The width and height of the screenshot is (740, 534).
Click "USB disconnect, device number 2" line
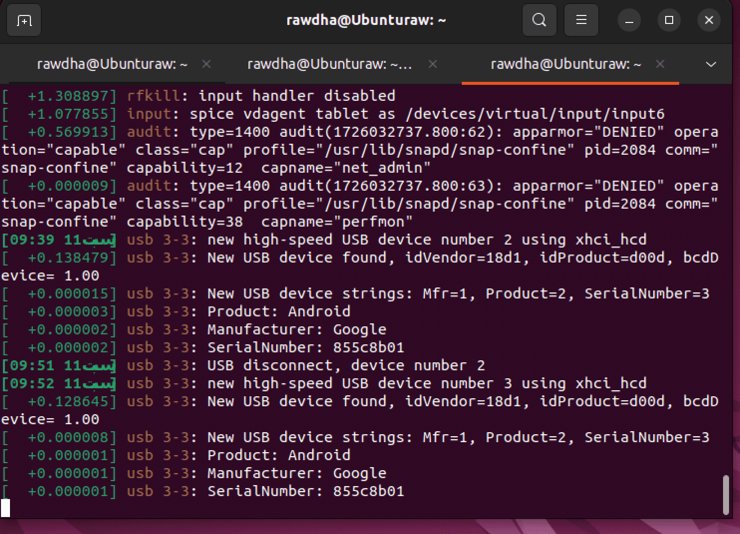[x=346, y=365]
